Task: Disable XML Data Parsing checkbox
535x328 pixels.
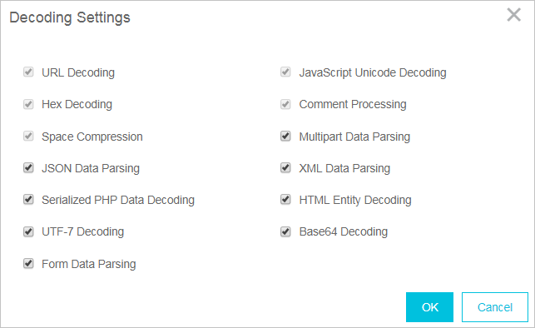Action: tap(285, 168)
